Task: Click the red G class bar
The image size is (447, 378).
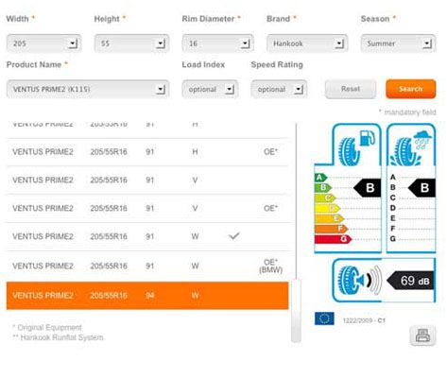Action: tap(333, 239)
